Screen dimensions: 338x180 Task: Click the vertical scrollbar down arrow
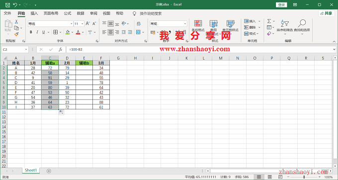tap(335, 166)
